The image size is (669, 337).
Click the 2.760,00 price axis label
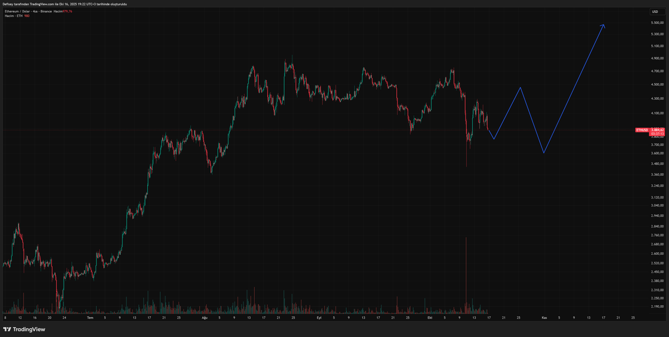click(x=657, y=235)
